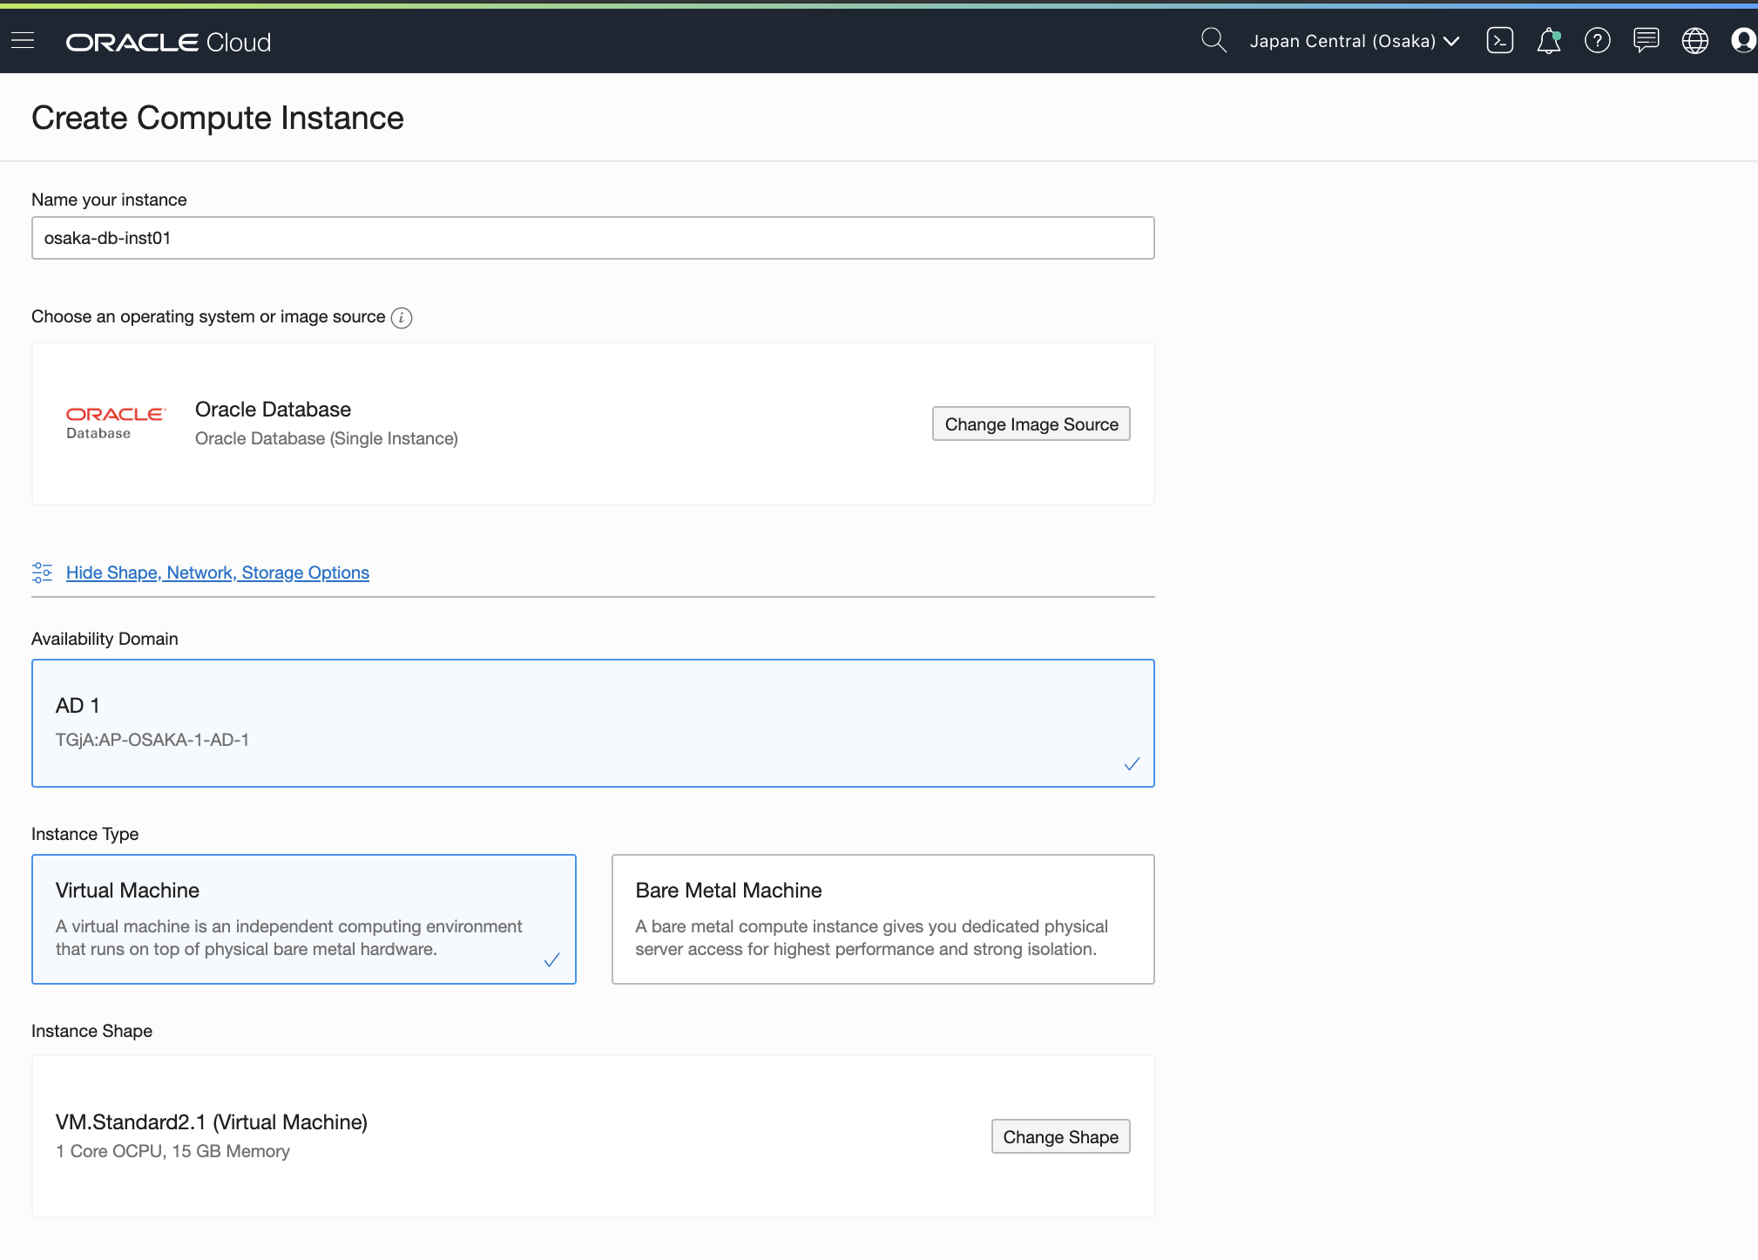Viewport: 1758px width, 1260px height.
Task: Open the hamburger navigation menu
Action: pos(23,41)
